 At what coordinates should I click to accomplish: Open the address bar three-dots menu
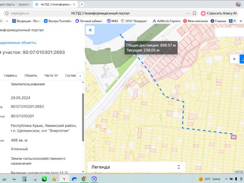[x=188, y=13]
